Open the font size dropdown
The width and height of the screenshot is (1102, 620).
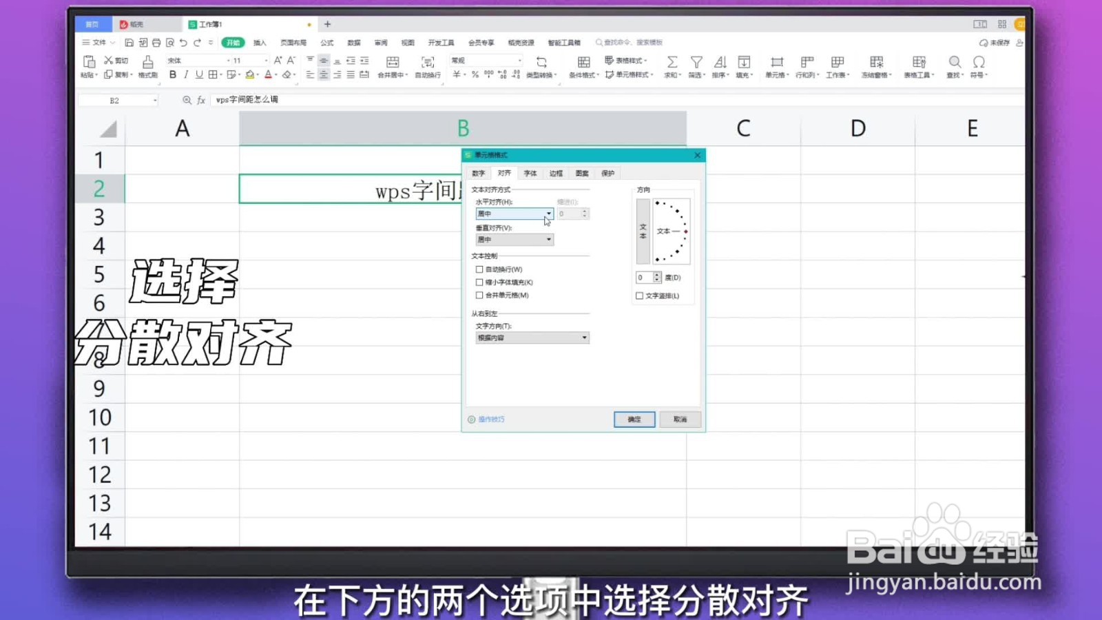(265, 60)
